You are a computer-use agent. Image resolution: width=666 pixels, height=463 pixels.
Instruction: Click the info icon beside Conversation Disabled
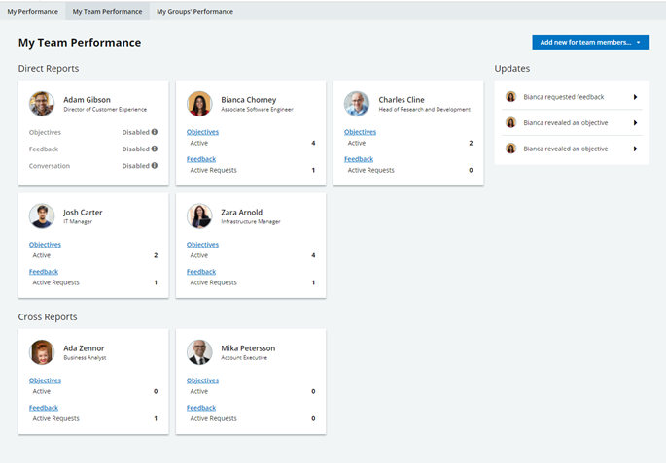(x=154, y=166)
